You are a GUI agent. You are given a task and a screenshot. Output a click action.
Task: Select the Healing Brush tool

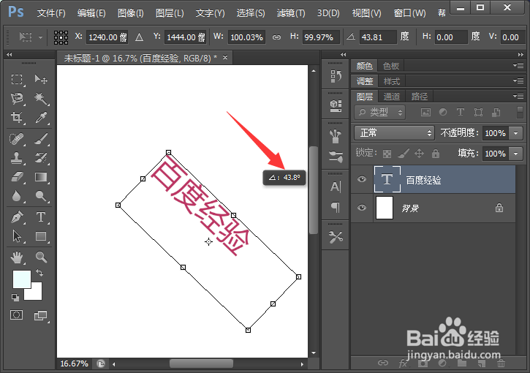coord(17,139)
